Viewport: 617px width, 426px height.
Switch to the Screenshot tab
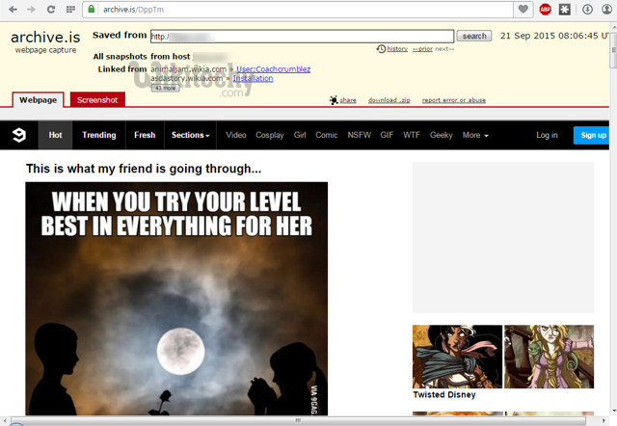click(97, 99)
